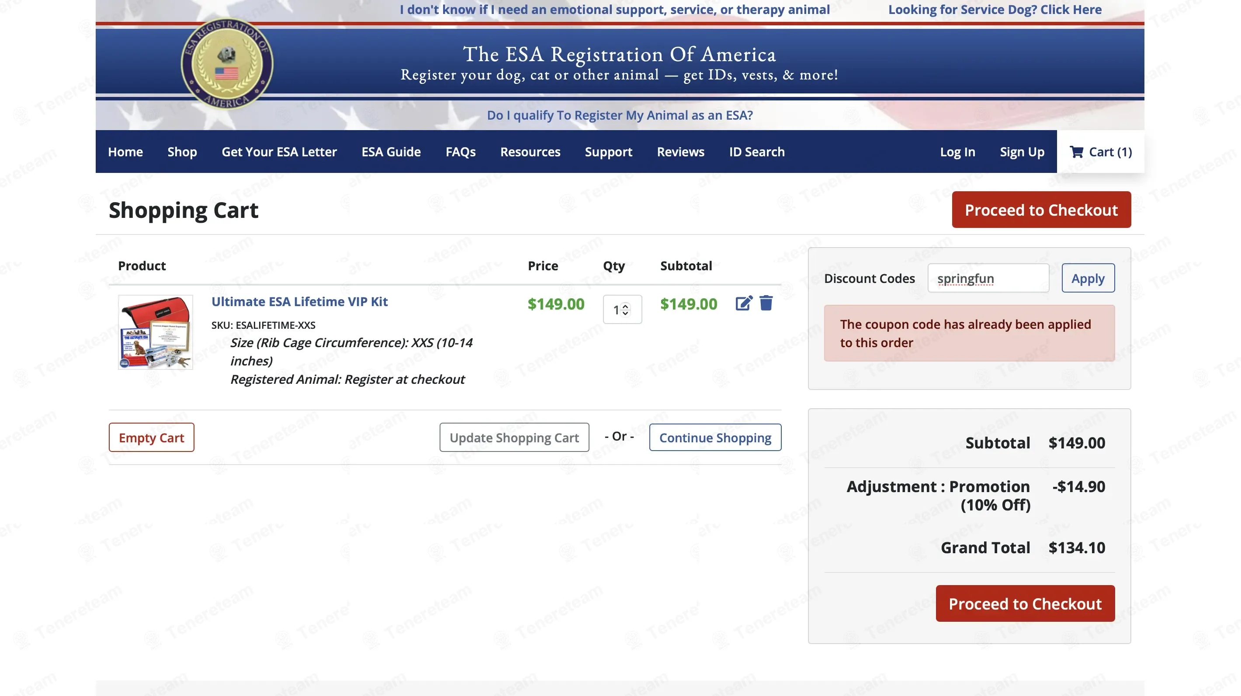This screenshot has width=1241, height=696.
Task: Open the ESA Guide page
Action: [x=391, y=152]
